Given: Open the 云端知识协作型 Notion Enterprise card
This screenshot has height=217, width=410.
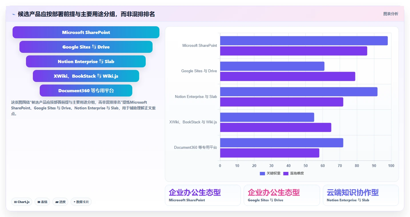Looking at the screenshot, I should click(x=361, y=195).
